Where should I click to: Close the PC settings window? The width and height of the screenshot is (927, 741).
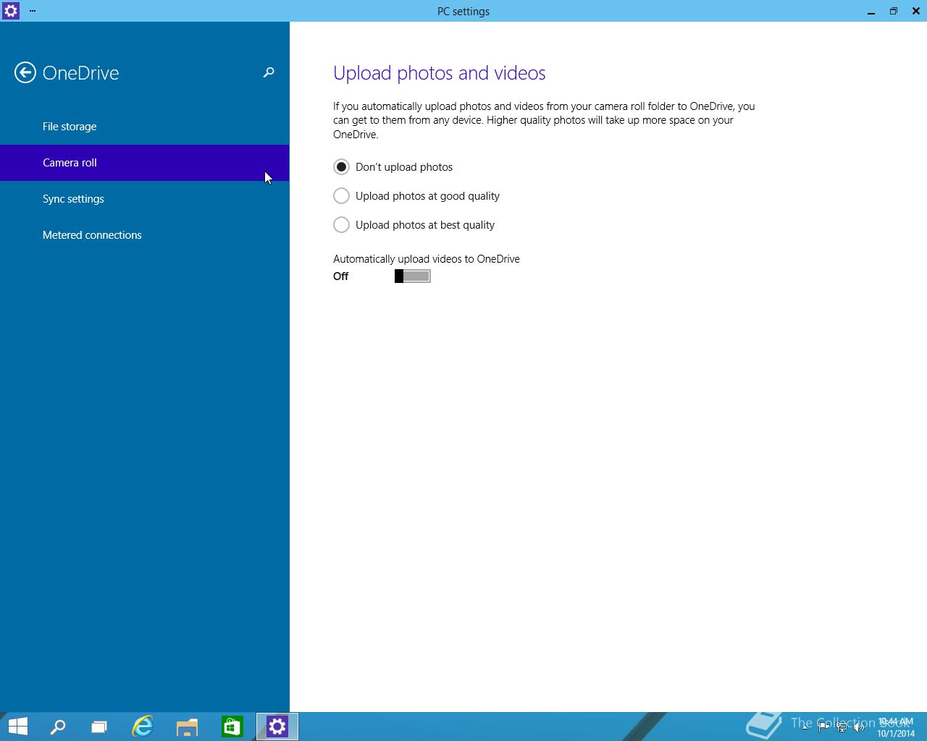tap(916, 11)
